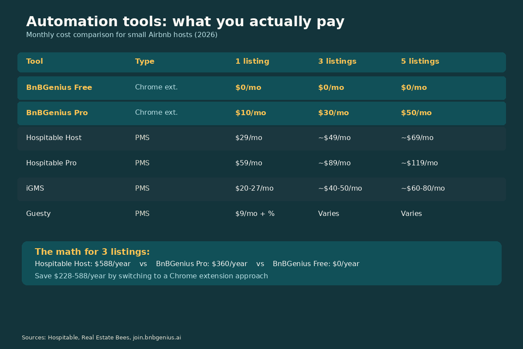Select the 'Hospitable Pro' tool name
This screenshot has width=523, height=349.
click(x=51, y=163)
